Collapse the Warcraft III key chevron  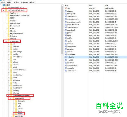click(11, 98)
